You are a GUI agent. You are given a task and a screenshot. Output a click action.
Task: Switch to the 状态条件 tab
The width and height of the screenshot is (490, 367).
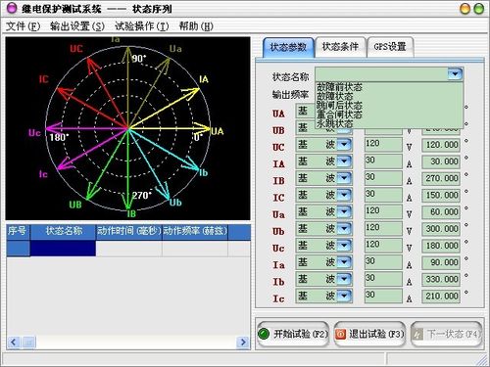coord(340,47)
